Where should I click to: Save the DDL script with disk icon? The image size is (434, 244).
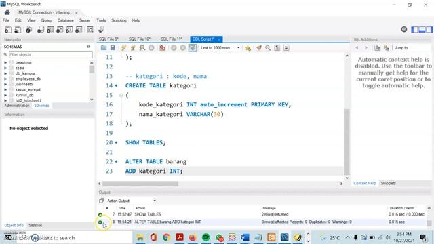[x=113, y=48]
